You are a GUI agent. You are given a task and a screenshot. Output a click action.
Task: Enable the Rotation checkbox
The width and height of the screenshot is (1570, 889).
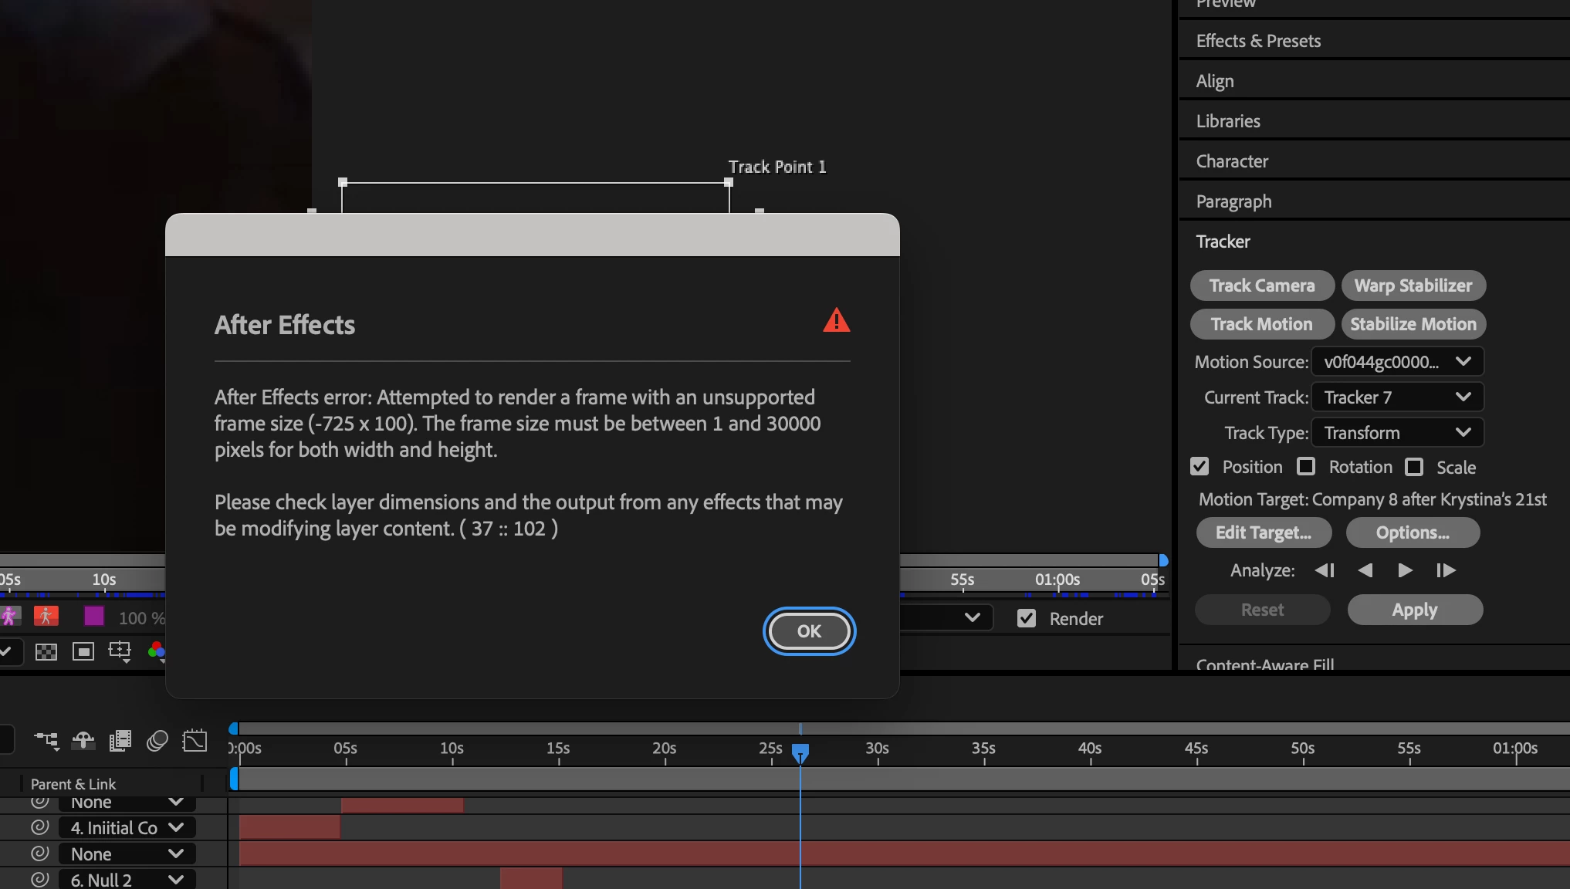coord(1306,467)
